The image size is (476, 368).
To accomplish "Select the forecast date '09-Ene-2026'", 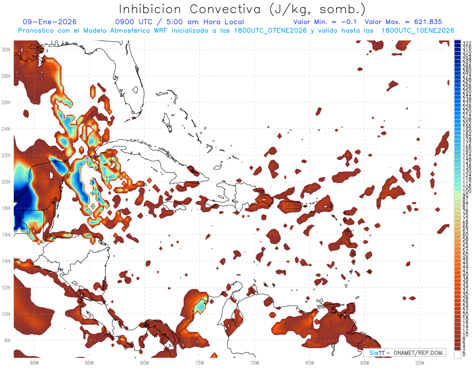I will (50, 22).
